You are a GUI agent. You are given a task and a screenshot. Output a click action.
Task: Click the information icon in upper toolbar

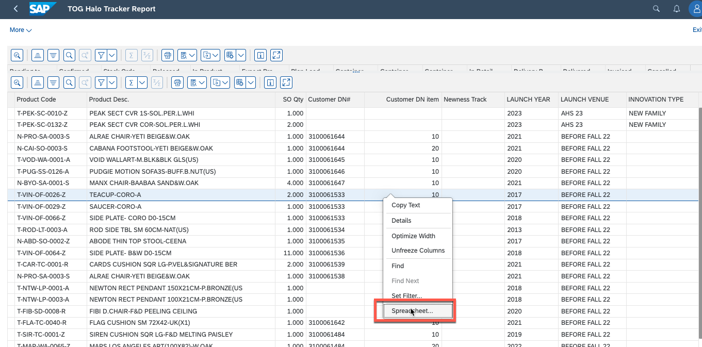coord(260,55)
